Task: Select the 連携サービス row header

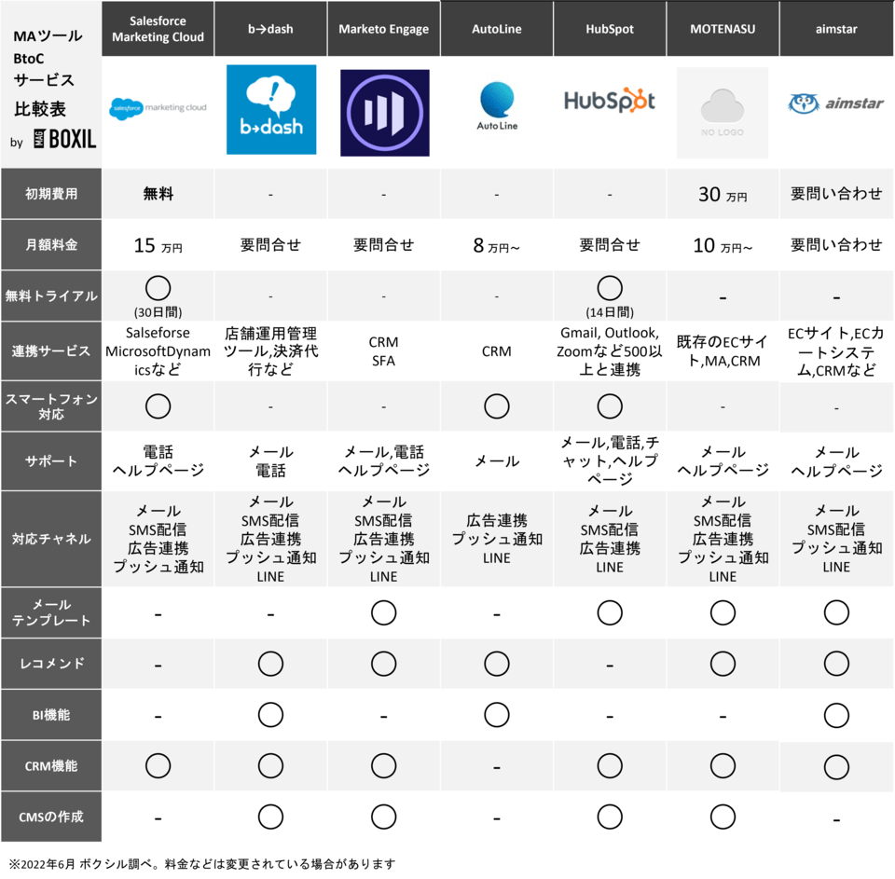Action: pos(51,351)
